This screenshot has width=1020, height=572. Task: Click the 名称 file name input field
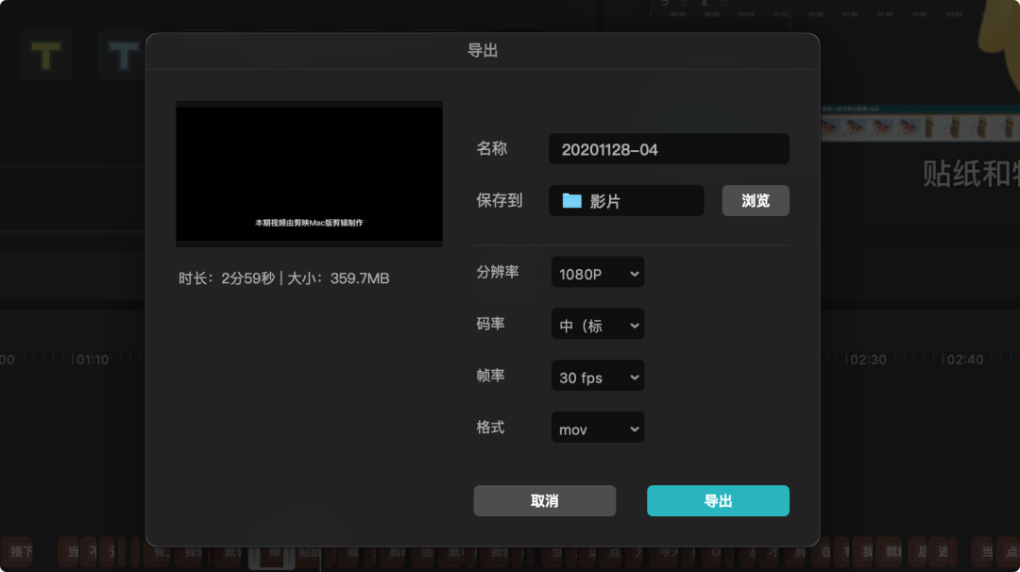[669, 149]
